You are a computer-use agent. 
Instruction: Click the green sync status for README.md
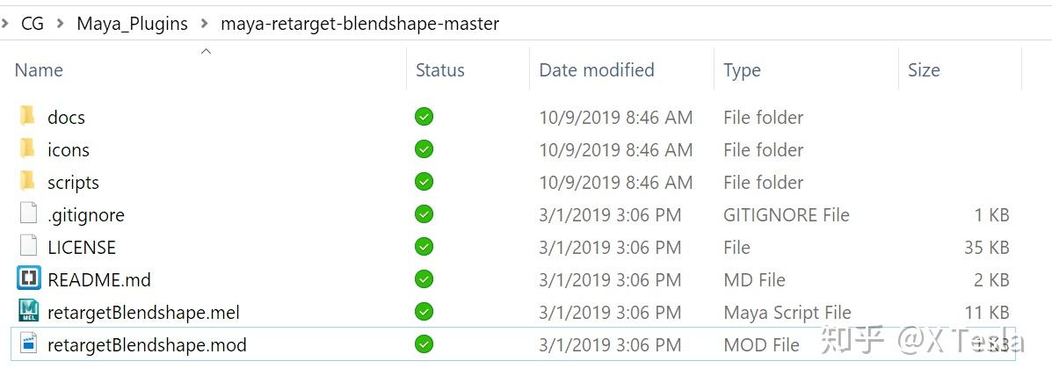pyautogui.click(x=424, y=279)
